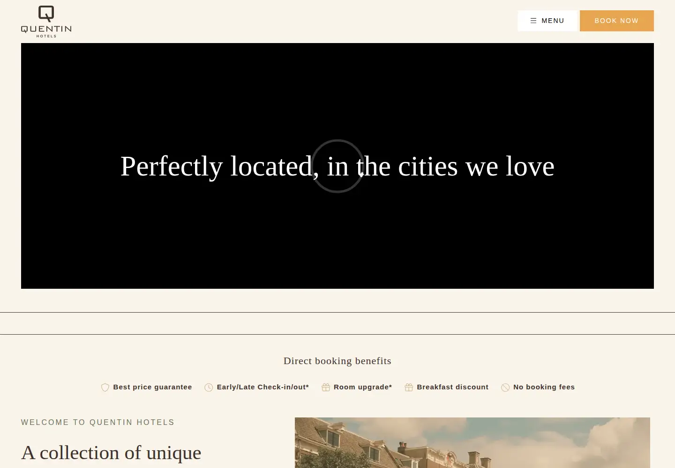Click the crossed-circle icon for No booking fees
The image size is (675, 468).
pyautogui.click(x=505, y=388)
